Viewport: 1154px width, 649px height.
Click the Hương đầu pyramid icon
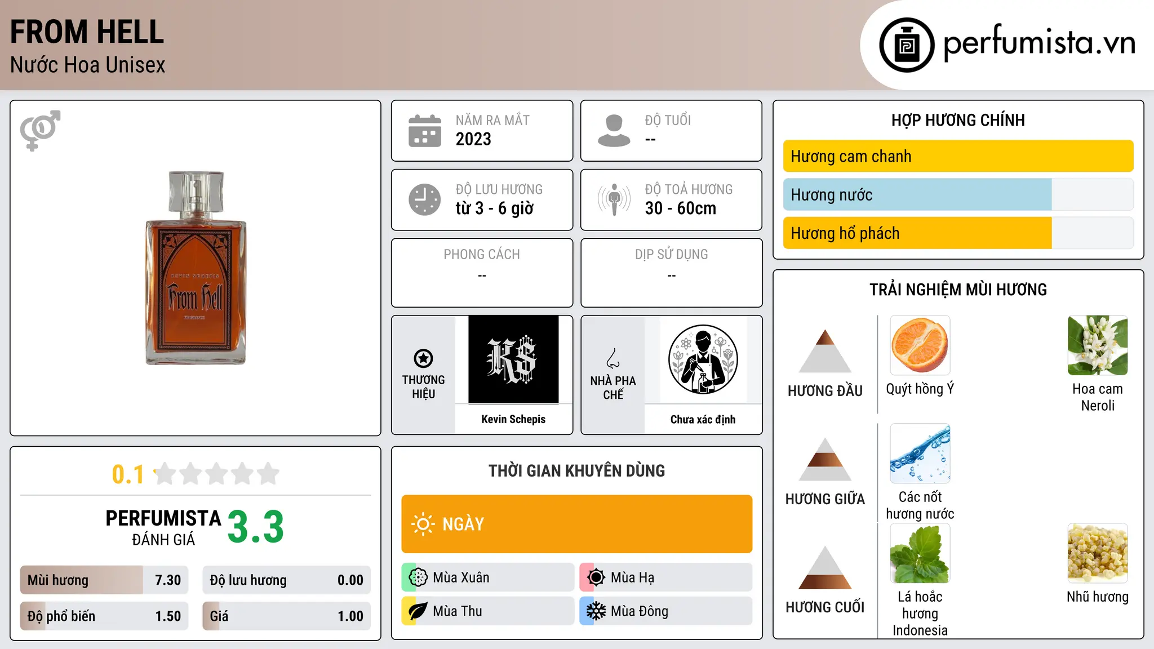[x=825, y=351]
